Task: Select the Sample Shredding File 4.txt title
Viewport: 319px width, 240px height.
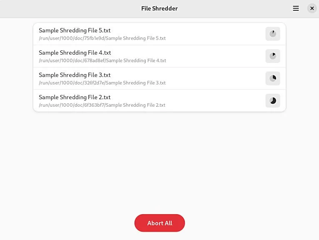Action: point(75,52)
